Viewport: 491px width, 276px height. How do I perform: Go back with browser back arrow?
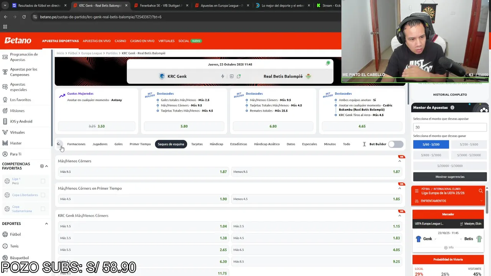pyautogui.click(x=5, y=17)
